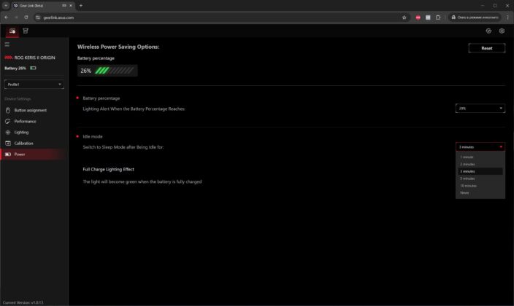Select 5 minutes idle option

click(480, 178)
